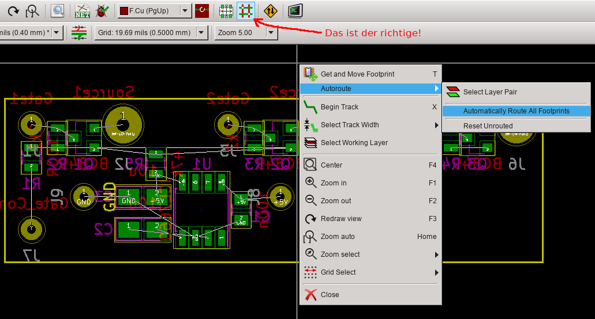
Task: Choose Select Layer Pair in the submenu
Action: tap(517, 92)
